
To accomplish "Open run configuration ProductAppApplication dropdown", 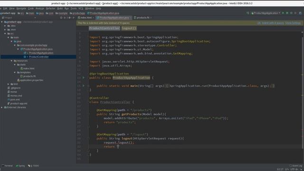I will (266, 13).
